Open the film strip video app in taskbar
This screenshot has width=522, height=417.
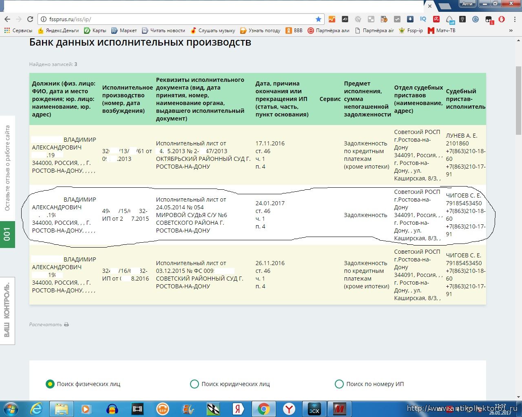tap(137, 408)
